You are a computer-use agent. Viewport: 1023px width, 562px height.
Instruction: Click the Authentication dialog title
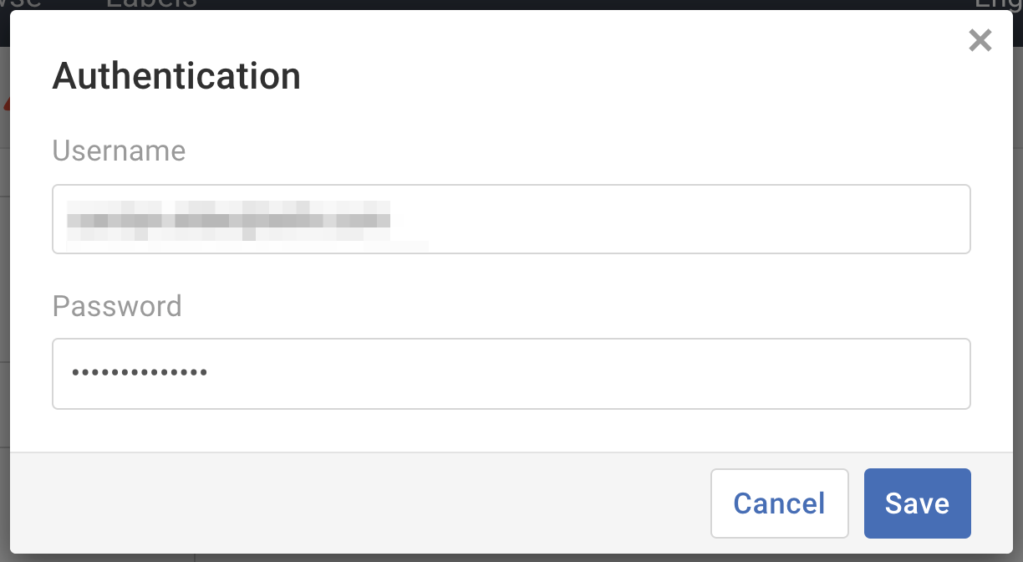point(176,75)
